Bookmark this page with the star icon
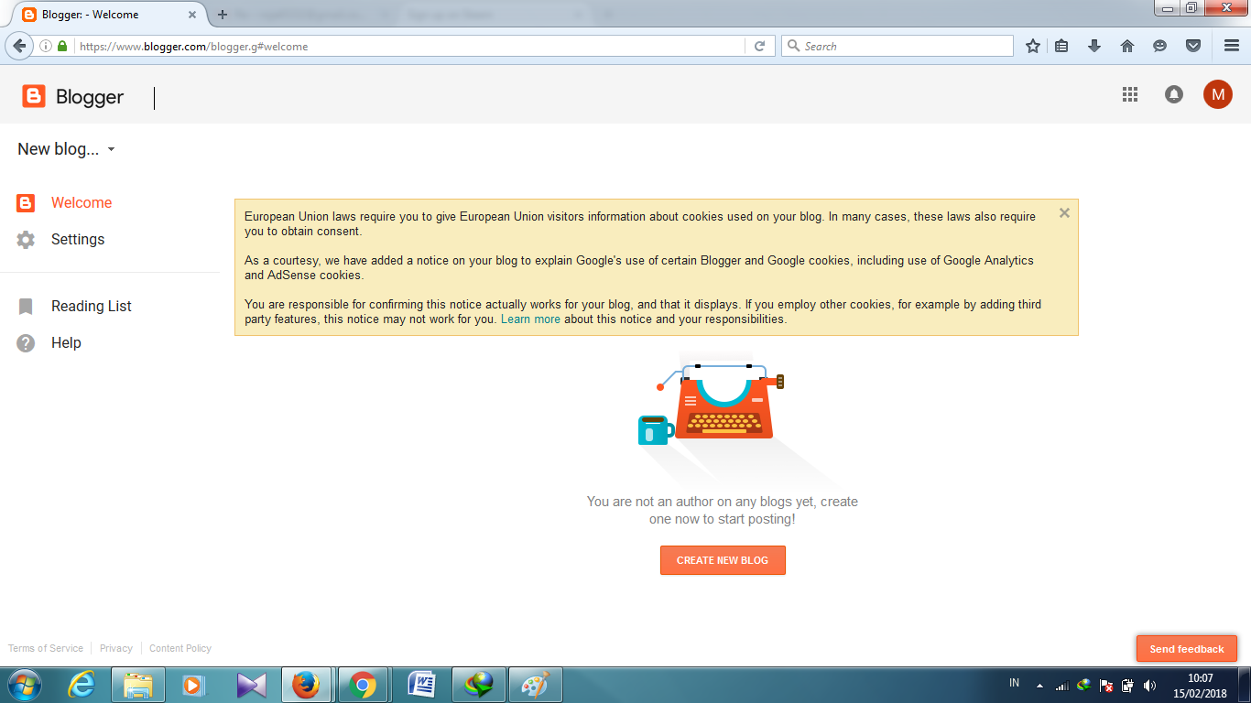Screen dimensions: 1251x703 click(x=1033, y=46)
